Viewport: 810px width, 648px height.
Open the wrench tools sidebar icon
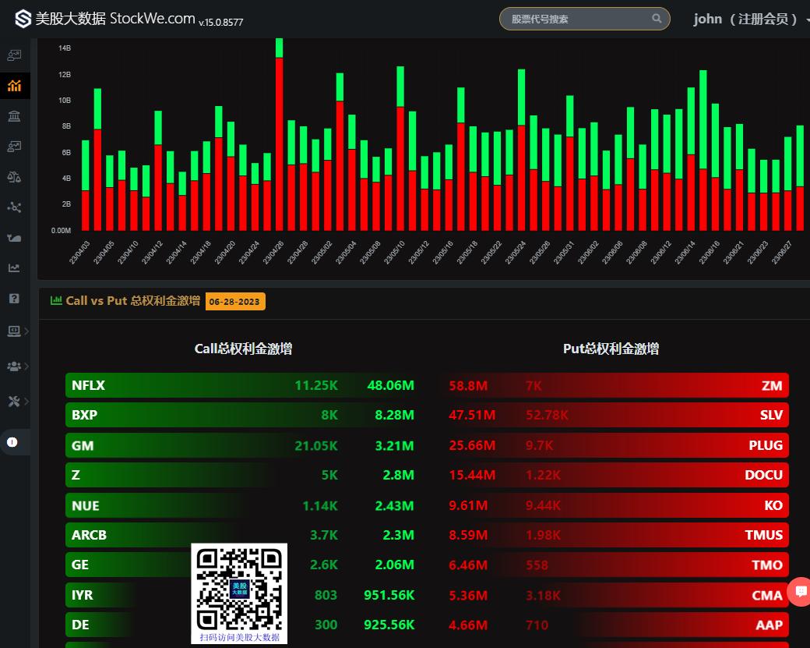point(14,401)
